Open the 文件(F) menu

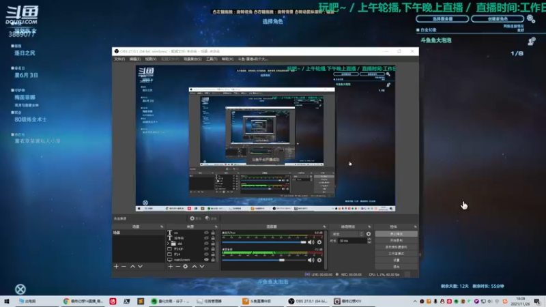click(119, 59)
